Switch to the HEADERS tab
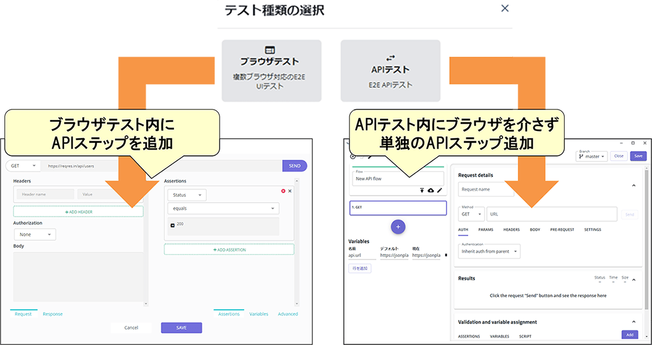The image size is (652, 345). coord(511,229)
